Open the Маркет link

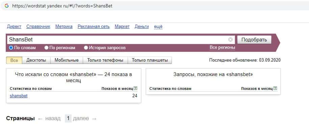coord(122,27)
